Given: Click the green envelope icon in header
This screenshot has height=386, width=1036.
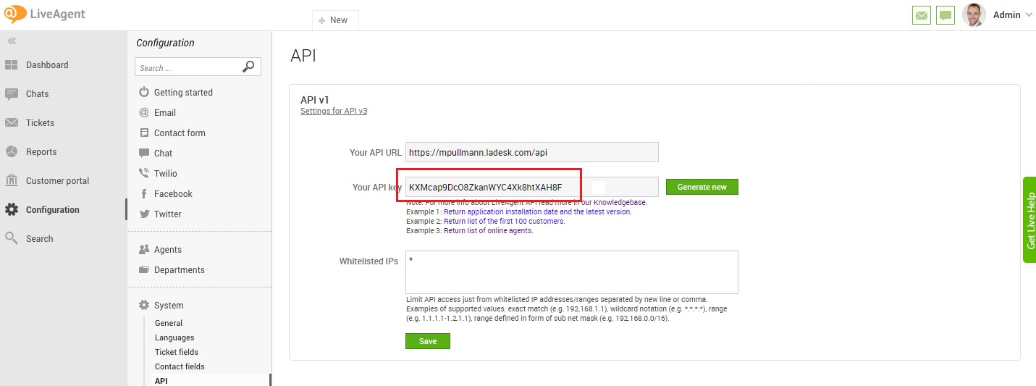Looking at the screenshot, I should tap(922, 15).
